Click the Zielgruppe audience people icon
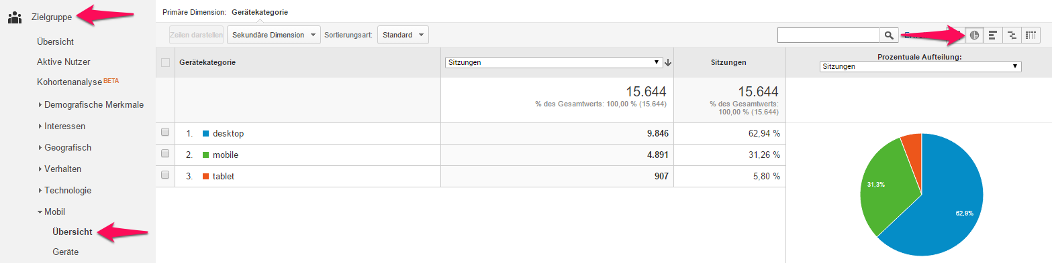The width and height of the screenshot is (1052, 263). point(15,17)
